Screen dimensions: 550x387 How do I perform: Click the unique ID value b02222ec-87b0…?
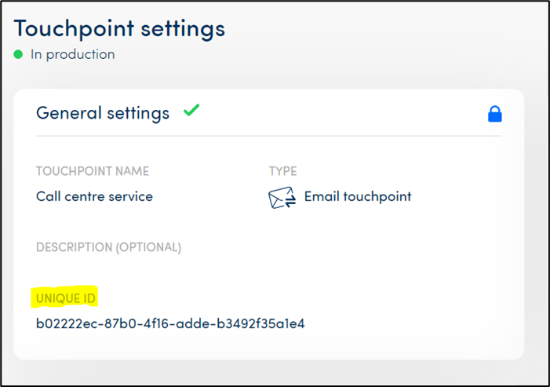coord(170,323)
